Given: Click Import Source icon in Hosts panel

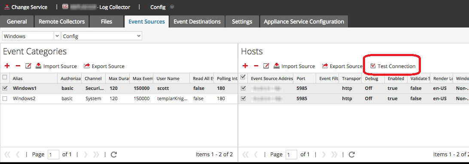Looking at the screenshot, I should point(277,66).
